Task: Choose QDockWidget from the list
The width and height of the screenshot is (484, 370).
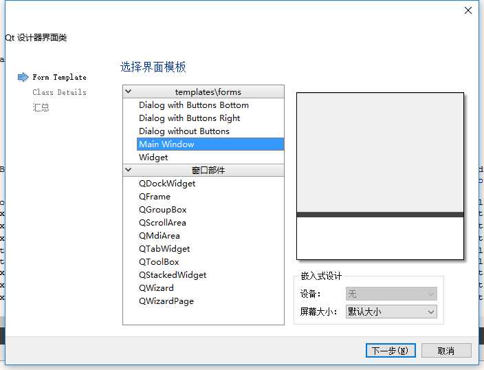Action: [x=167, y=184]
